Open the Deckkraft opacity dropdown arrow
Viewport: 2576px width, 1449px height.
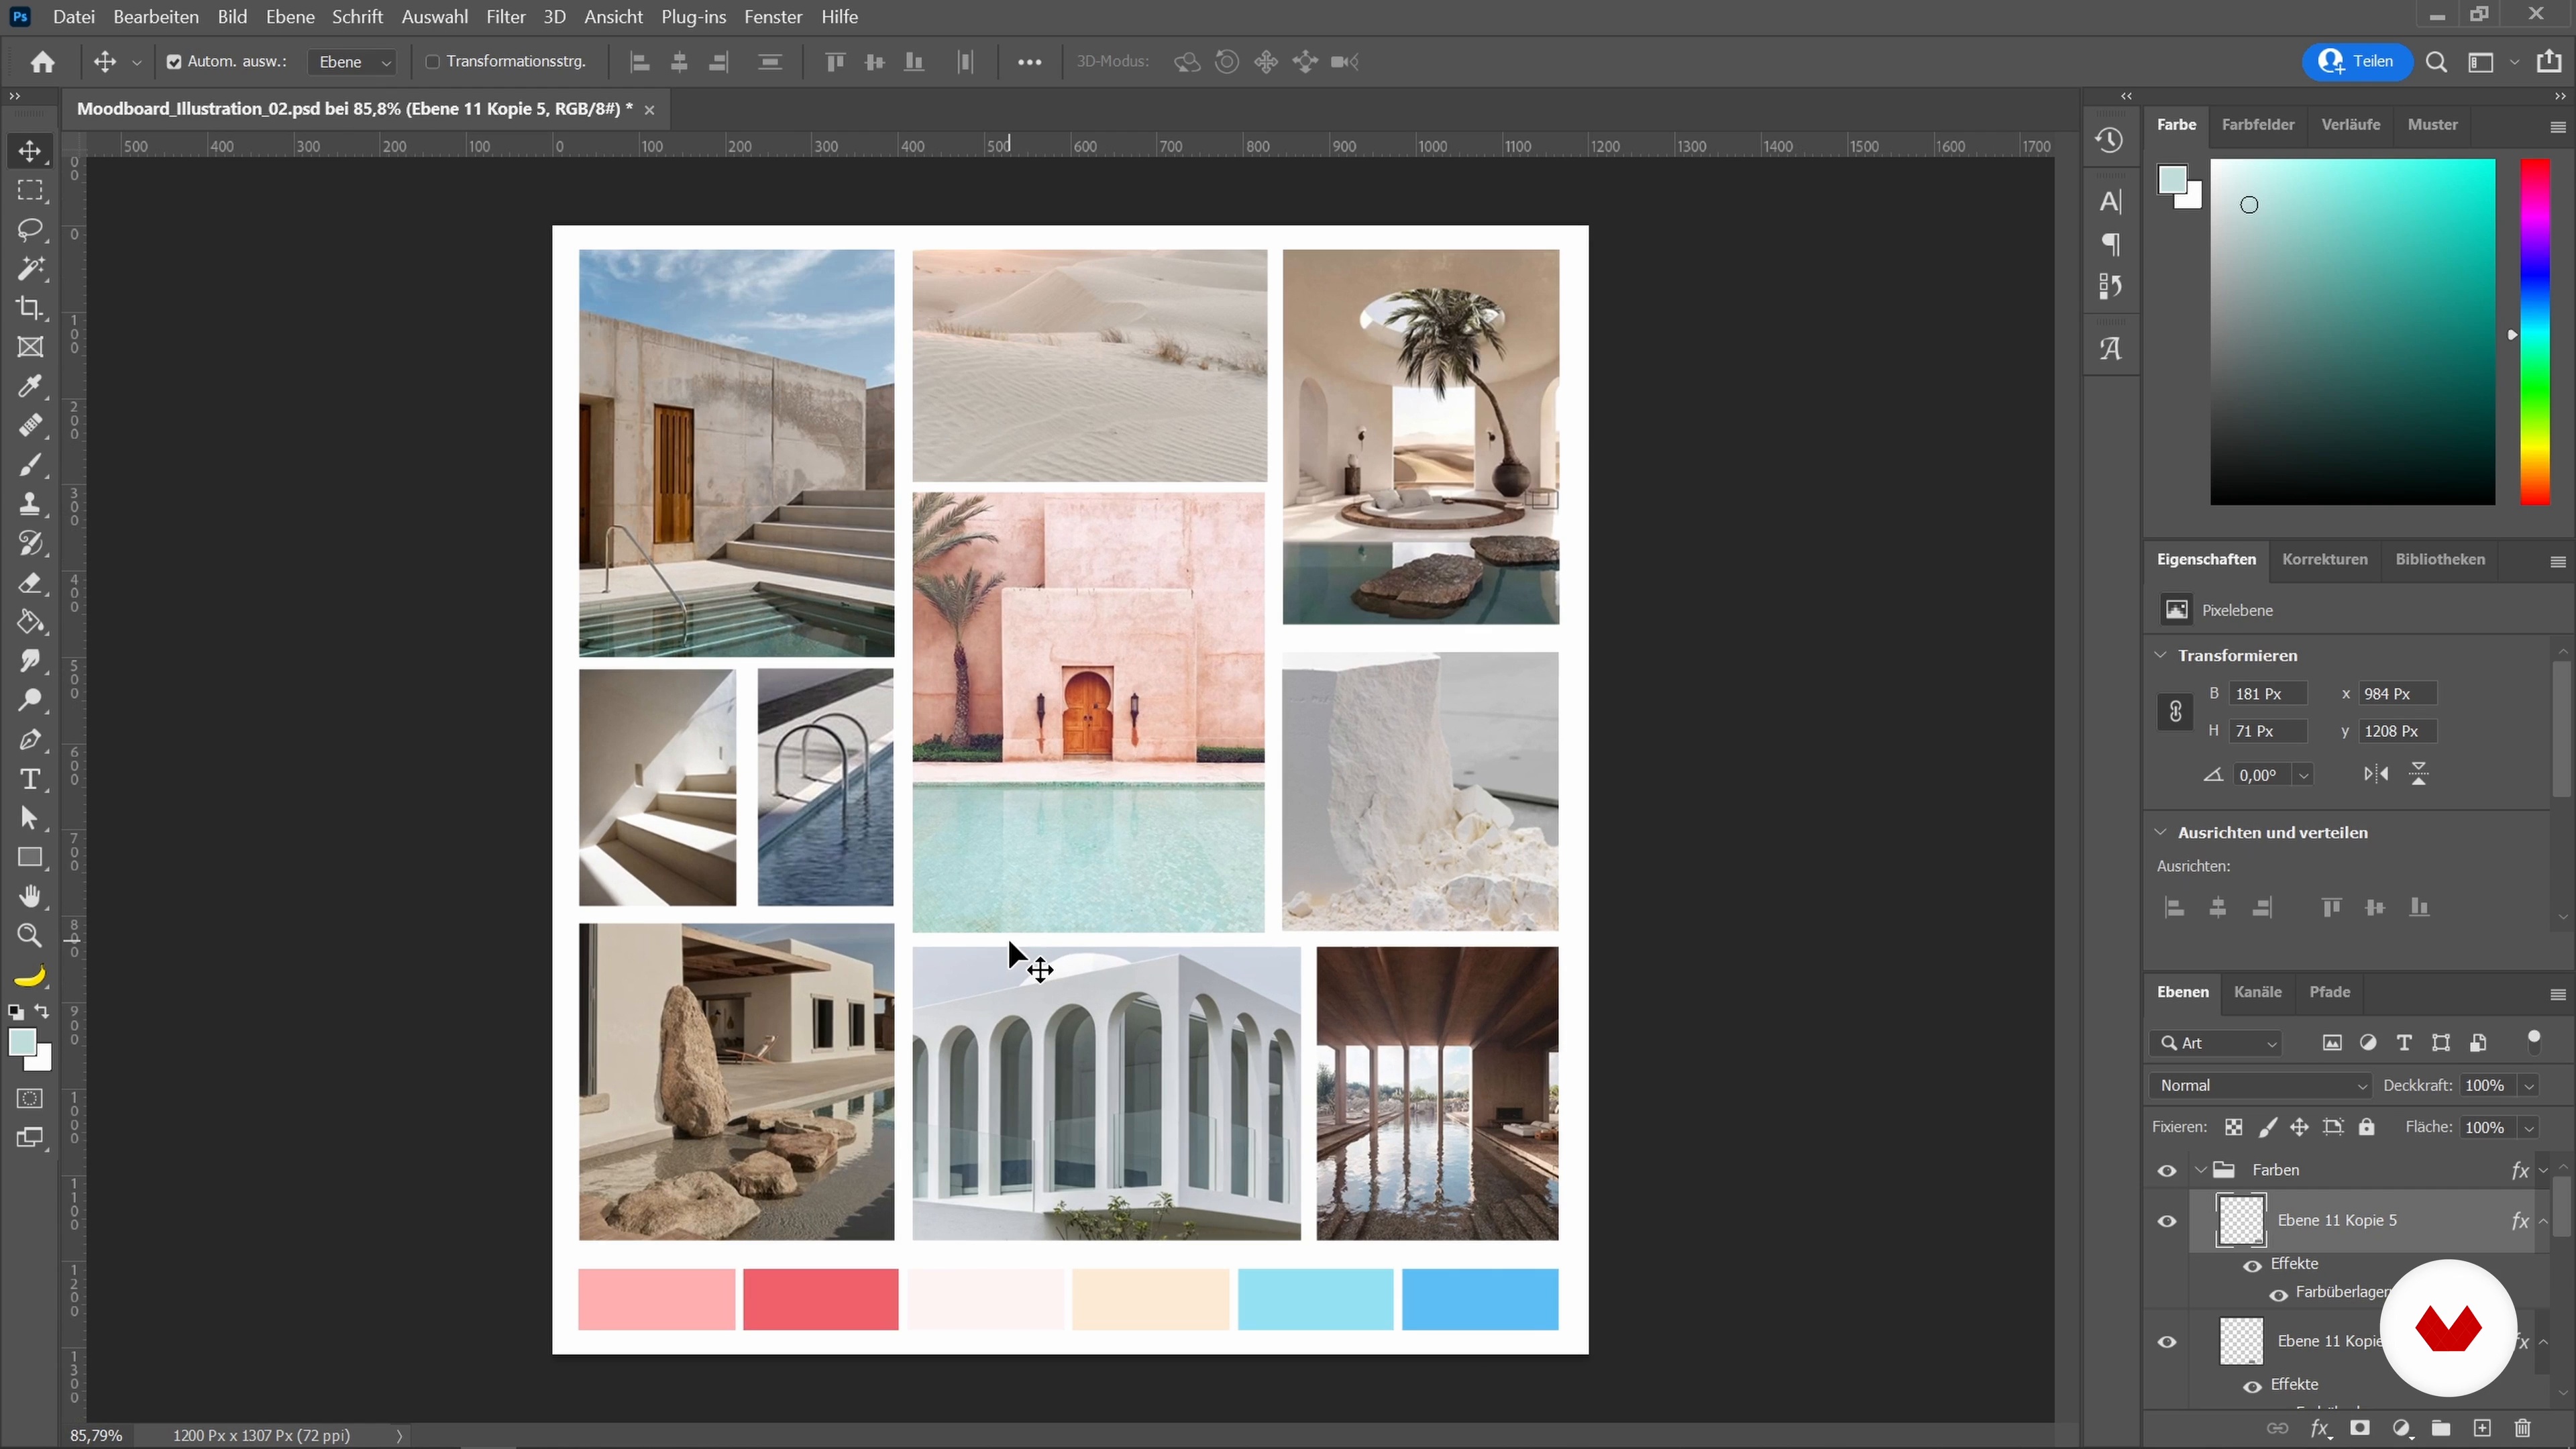pyautogui.click(x=2529, y=1086)
